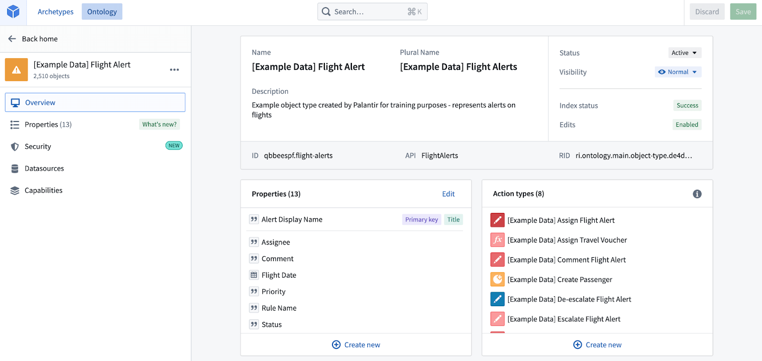Click the string type icon beside Status property

pyautogui.click(x=254, y=324)
